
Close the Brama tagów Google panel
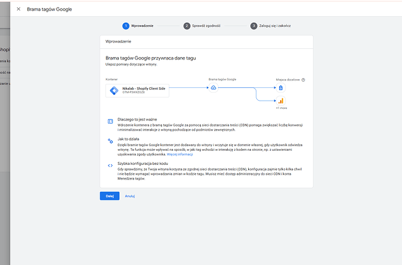tap(19, 9)
